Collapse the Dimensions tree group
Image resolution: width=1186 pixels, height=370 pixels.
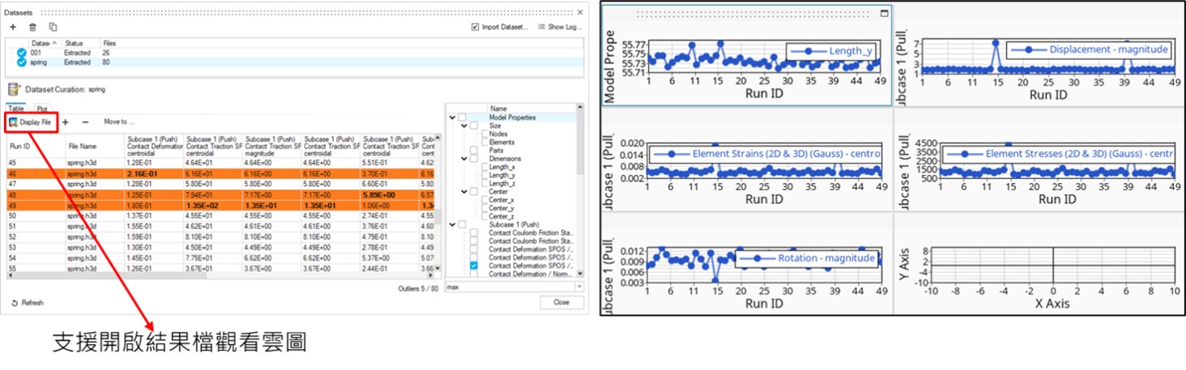coord(463,159)
